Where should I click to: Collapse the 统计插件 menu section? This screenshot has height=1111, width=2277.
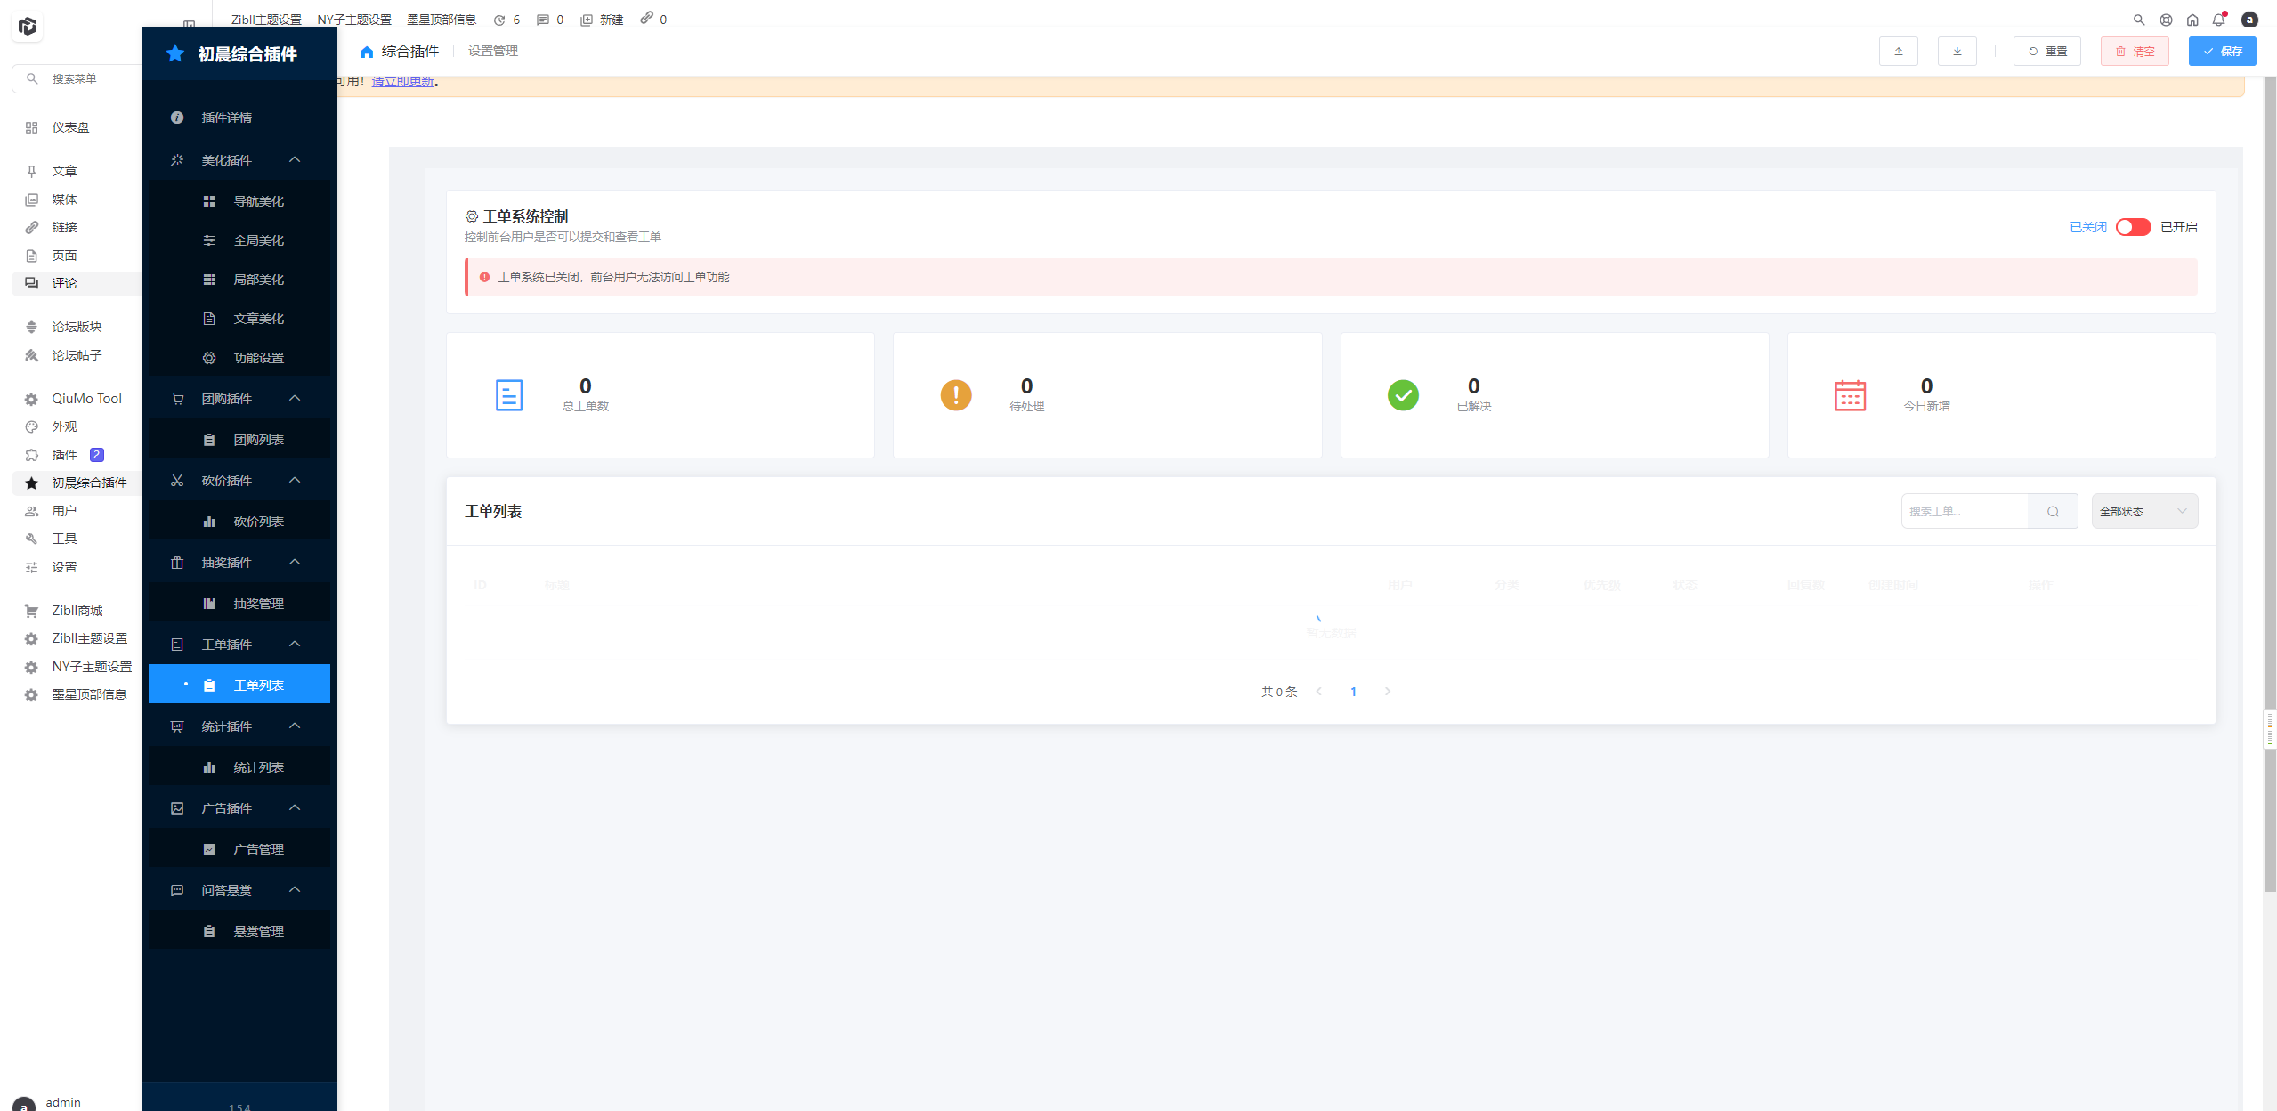(295, 726)
